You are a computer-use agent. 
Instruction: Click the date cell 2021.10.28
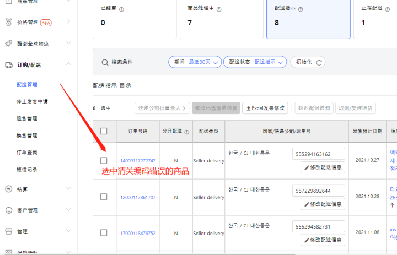367,196
